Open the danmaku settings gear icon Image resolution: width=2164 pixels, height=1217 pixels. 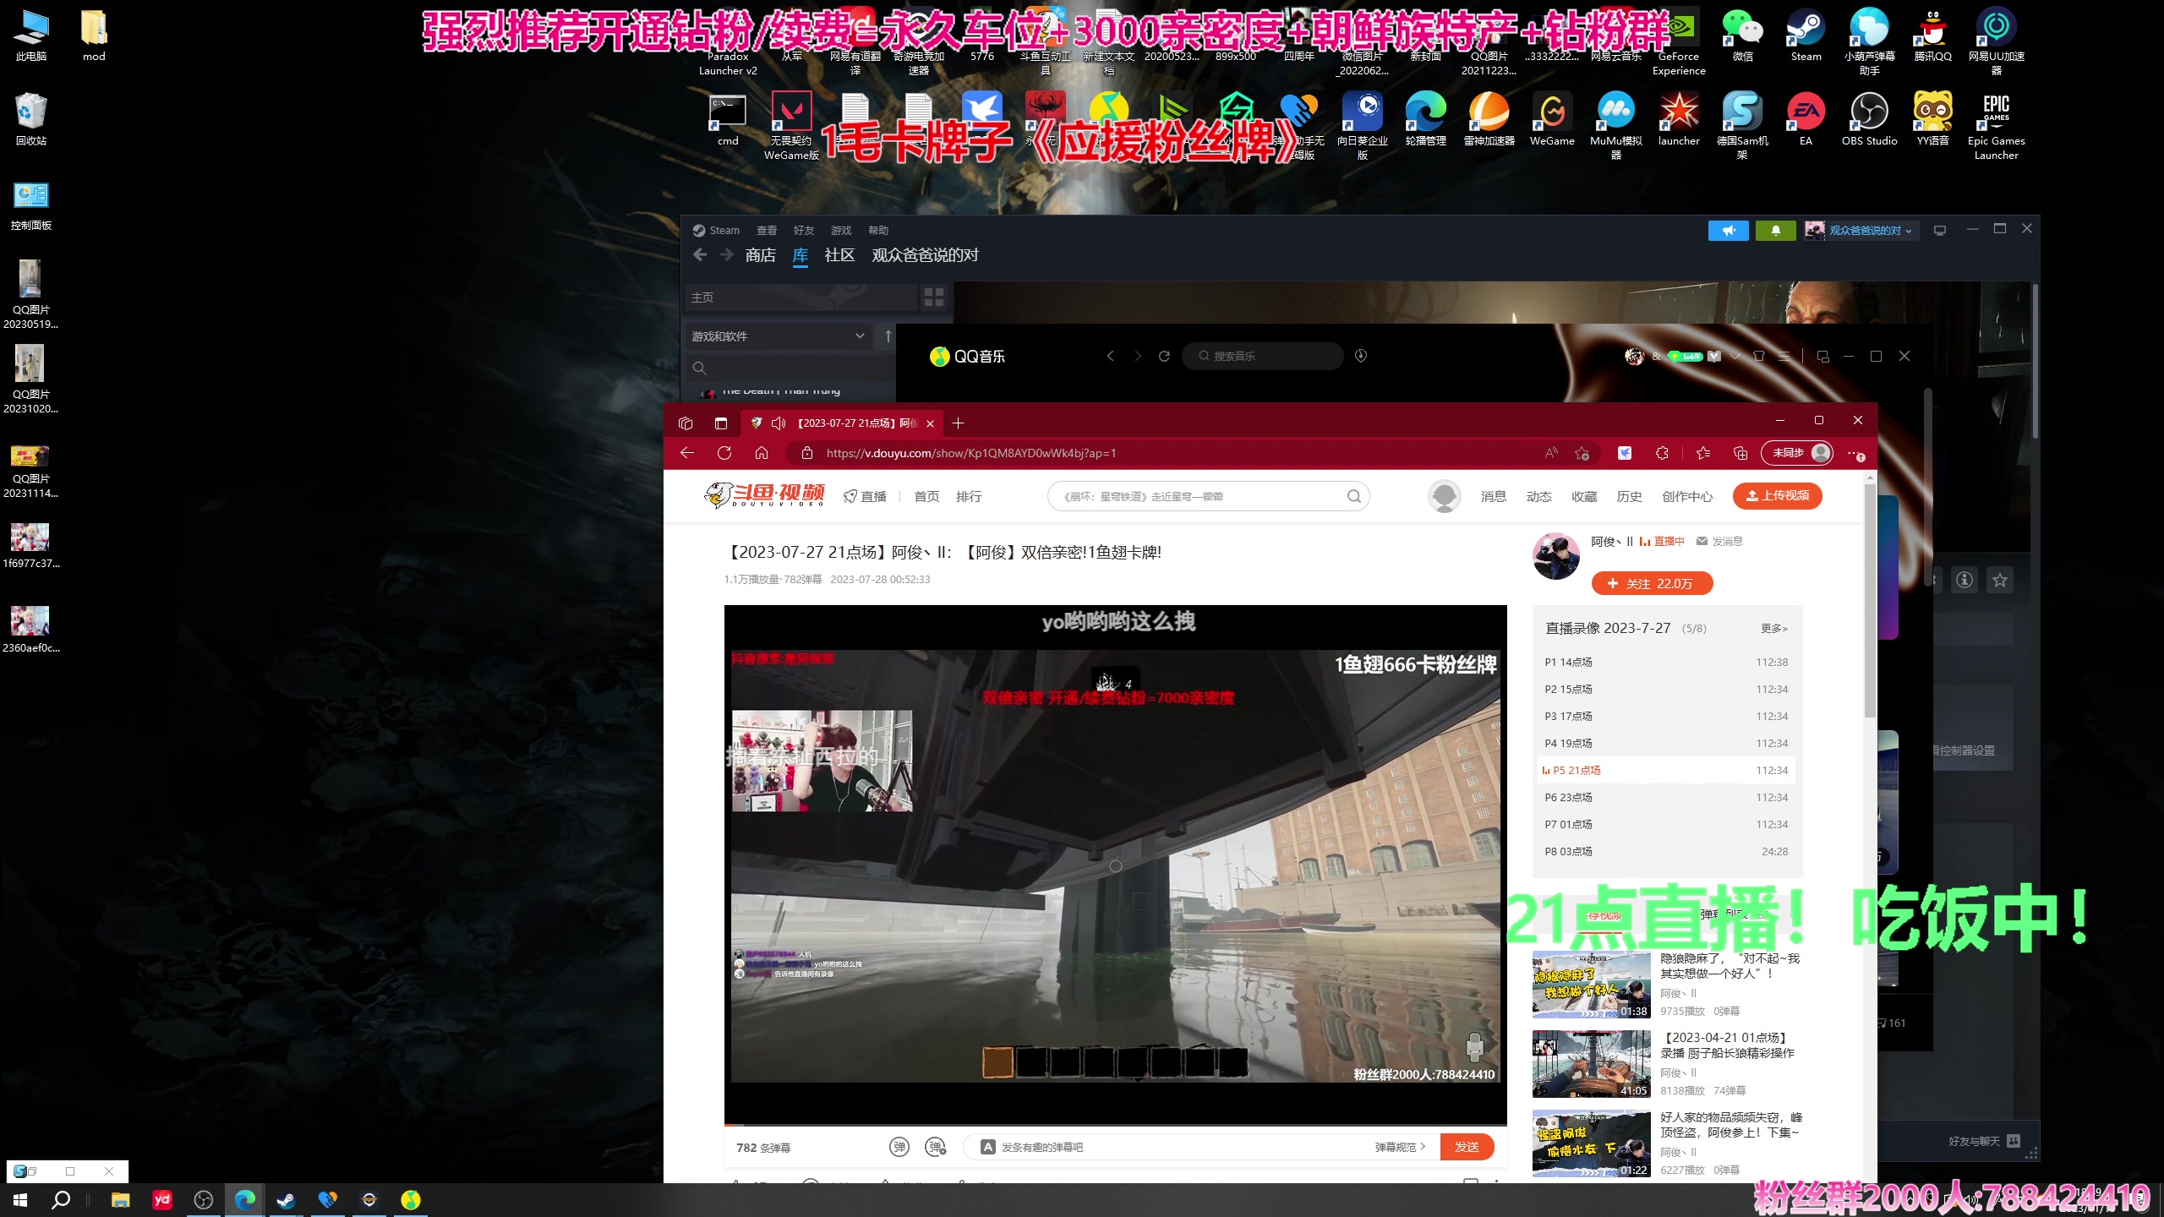click(x=935, y=1147)
